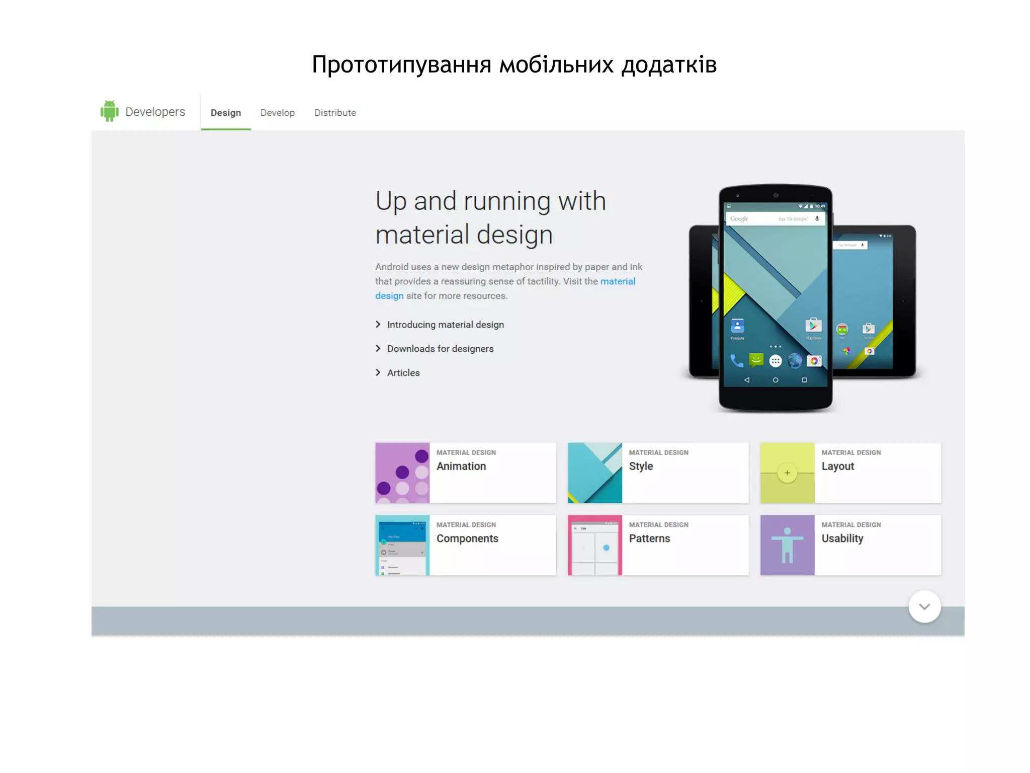
Task: Click the Android robot logo icon
Action: 109,111
